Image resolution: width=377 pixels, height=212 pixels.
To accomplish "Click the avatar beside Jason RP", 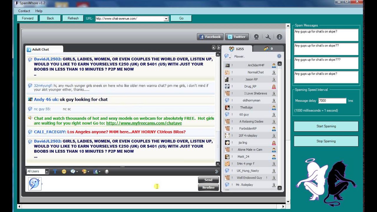I will pyautogui.click(x=227, y=79).
